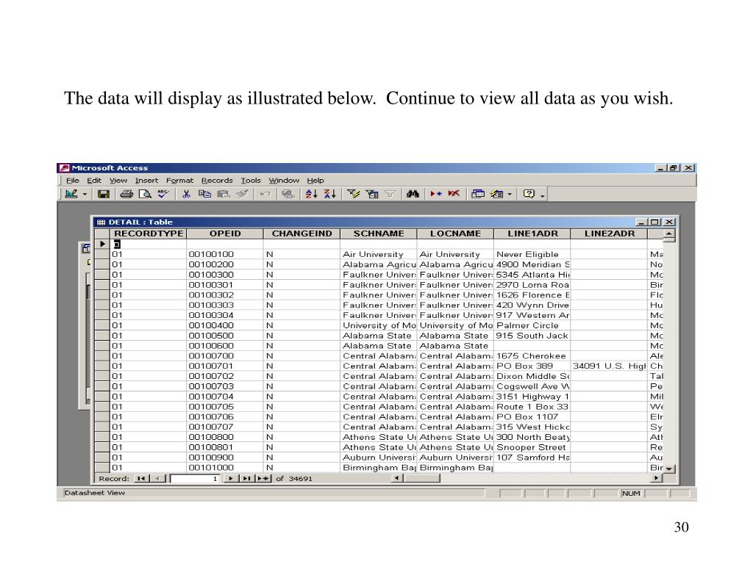Click the Find binoculars icon

click(413, 194)
